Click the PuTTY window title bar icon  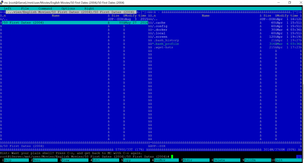[2, 2]
